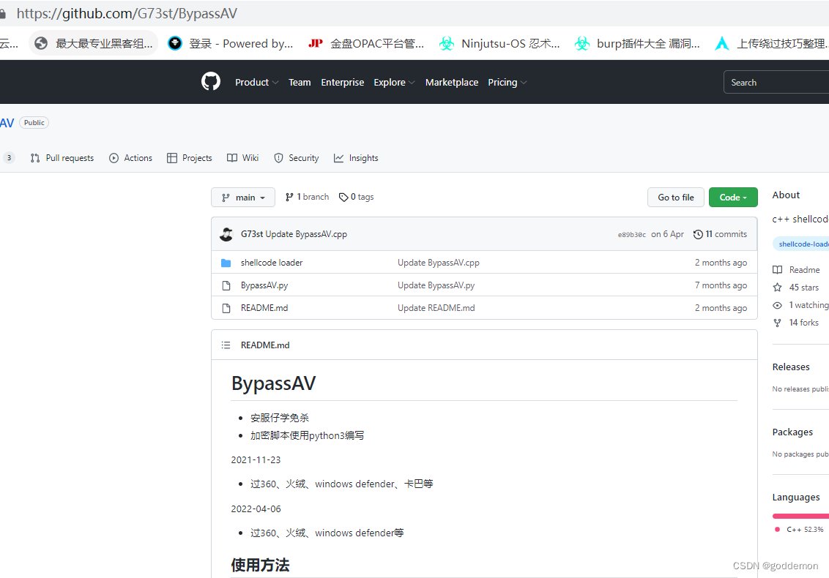829x578 pixels.
Task: Click the BypassAV.py file icon
Action: [226, 285]
